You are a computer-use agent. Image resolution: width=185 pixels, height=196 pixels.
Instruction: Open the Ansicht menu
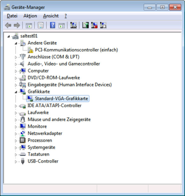coord(51,16)
